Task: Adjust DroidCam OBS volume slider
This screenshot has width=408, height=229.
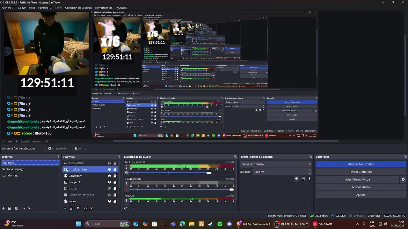Action: coord(231,190)
